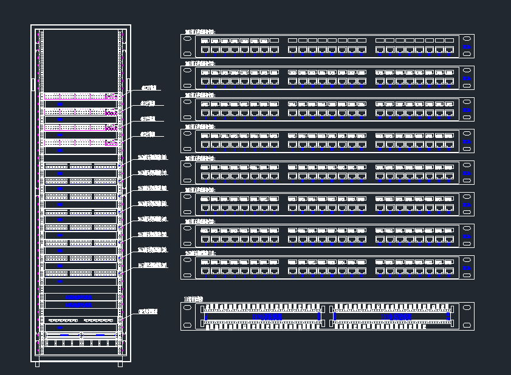511x375 pixels.
Task: Click the blue text at the right end of the top patch panel
Action: pos(467,46)
